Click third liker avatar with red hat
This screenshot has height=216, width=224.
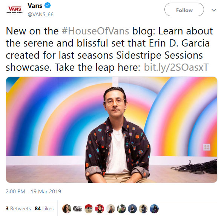[x=89, y=209]
